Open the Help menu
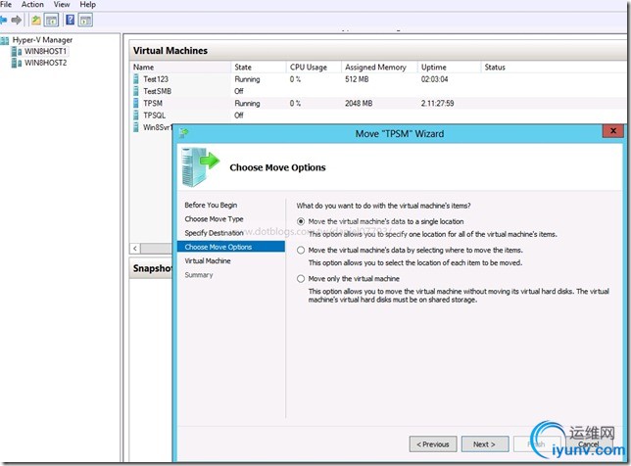The width and height of the screenshot is (631, 466). tap(87, 5)
